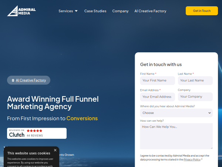Open AI Creative Factory in the navigation bar
The width and height of the screenshot is (222, 167).
coord(150,11)
